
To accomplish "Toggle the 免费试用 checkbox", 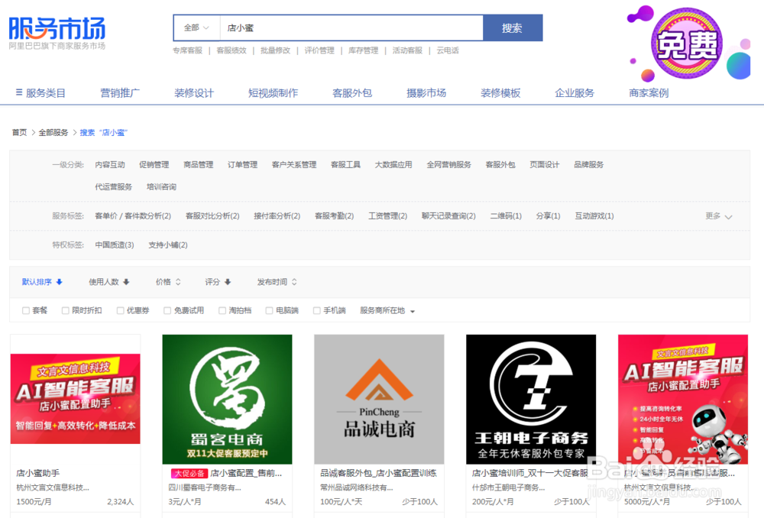I will (x=167, y=310).
